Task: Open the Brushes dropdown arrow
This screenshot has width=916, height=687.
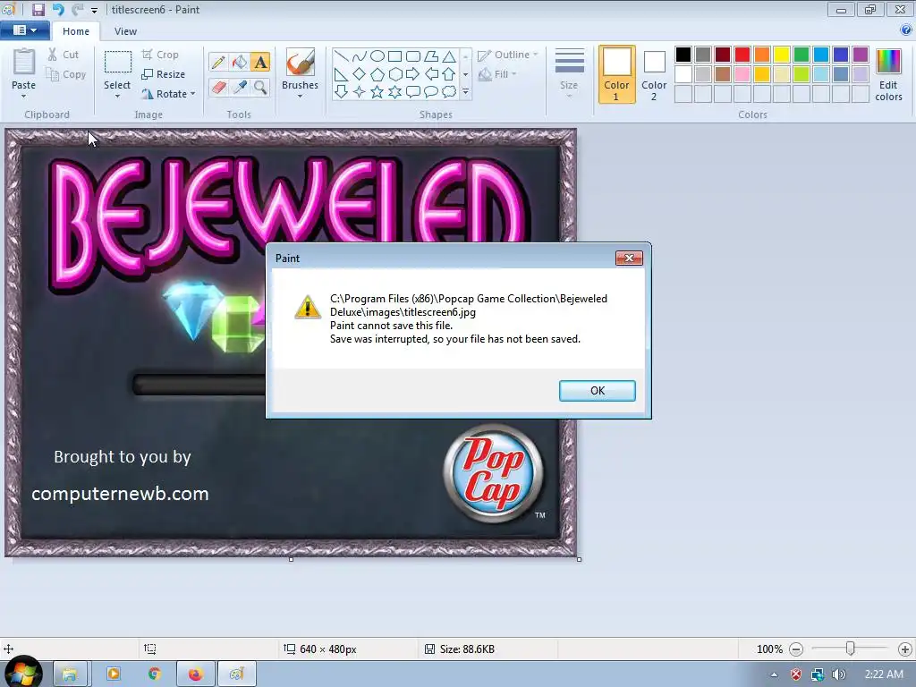Action: pyautogui.click(x=301, y=97)
